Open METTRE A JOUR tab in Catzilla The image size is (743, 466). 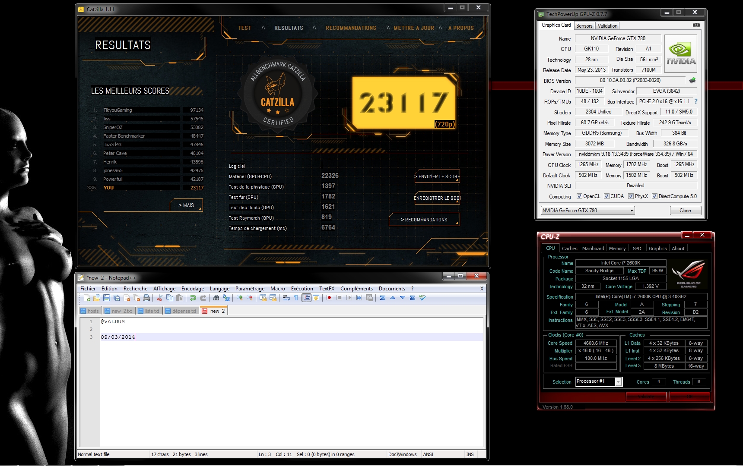click(x=413, y=28)
